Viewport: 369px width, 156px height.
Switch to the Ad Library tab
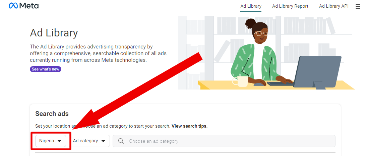point(251,6)
